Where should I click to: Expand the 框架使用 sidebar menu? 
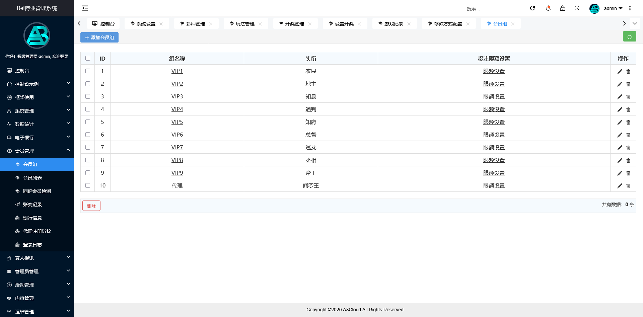click(37, 97)
